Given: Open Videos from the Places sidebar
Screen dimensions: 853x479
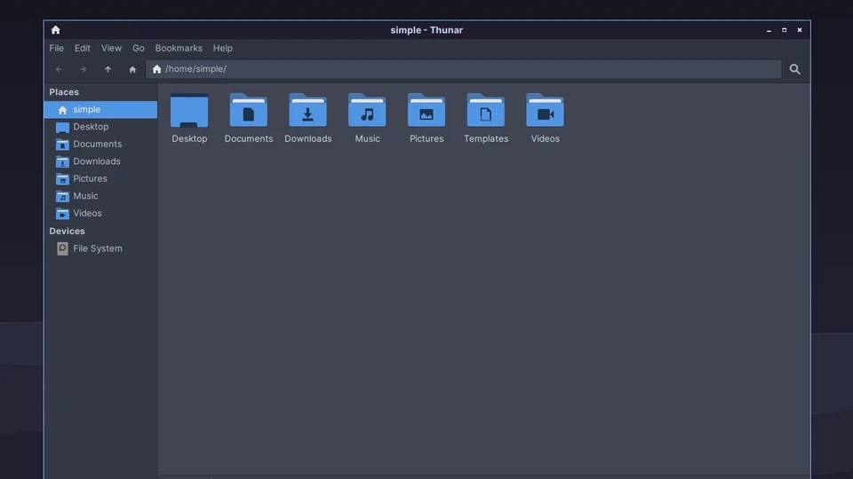Looking at the screenshot, I should pos(100,214).
